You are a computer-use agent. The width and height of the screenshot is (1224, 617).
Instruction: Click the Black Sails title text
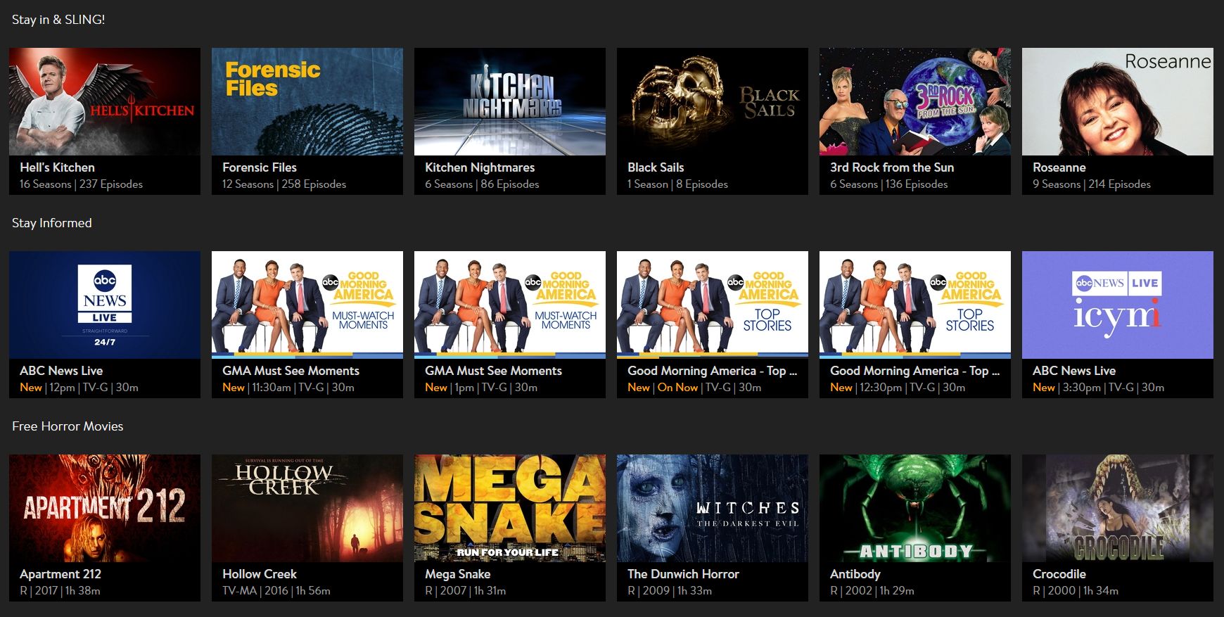coord(656,167)
